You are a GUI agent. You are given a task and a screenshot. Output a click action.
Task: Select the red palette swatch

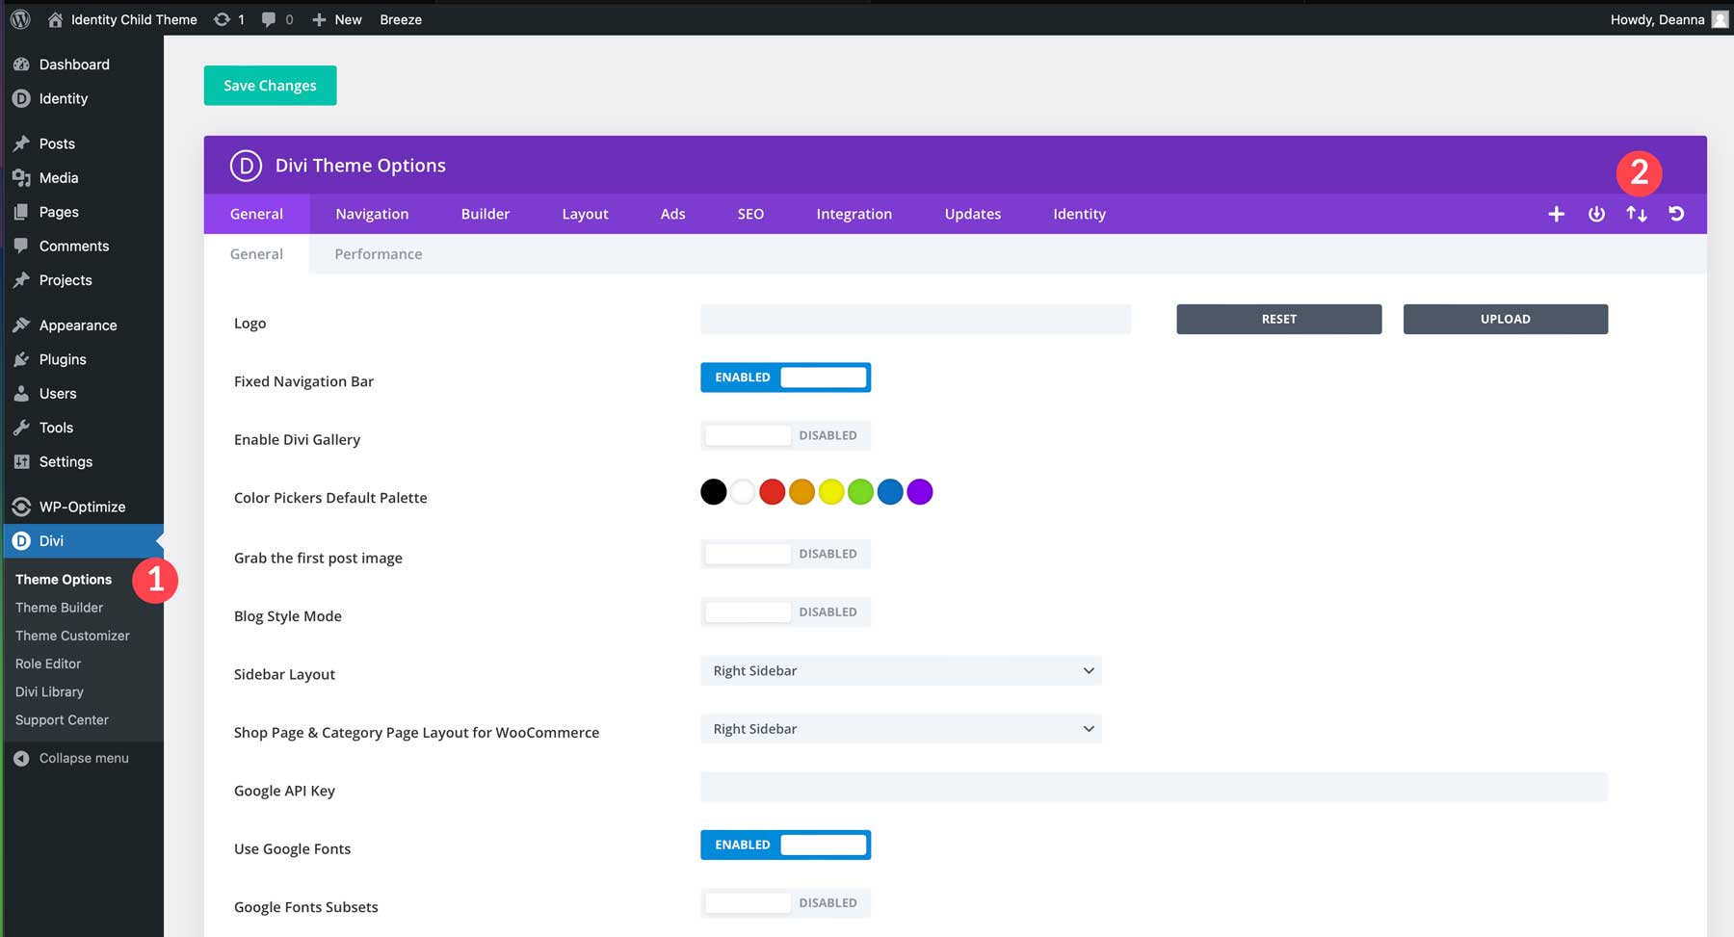click(x=772, y=492)
